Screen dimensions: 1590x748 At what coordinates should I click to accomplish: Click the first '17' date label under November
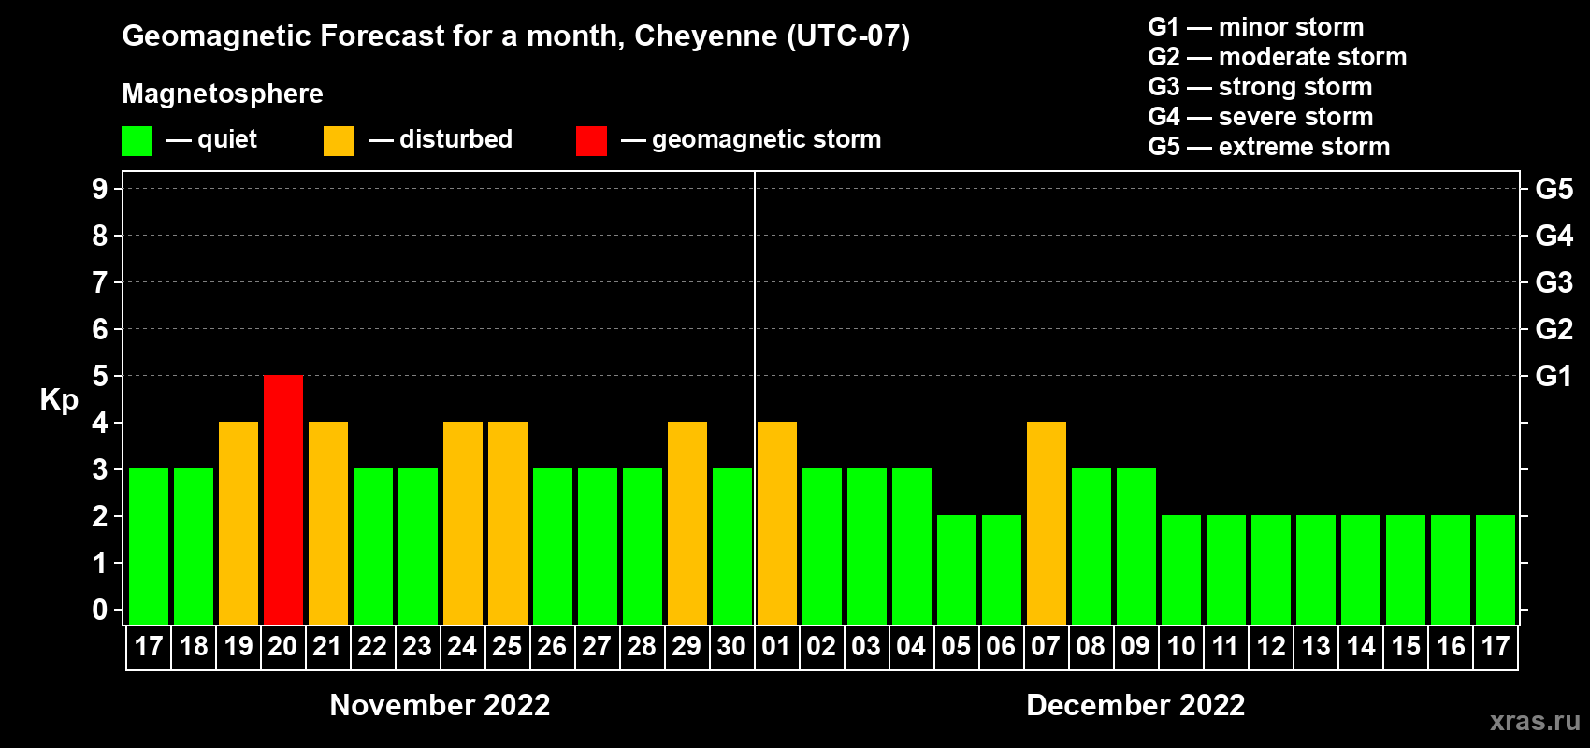149,646
